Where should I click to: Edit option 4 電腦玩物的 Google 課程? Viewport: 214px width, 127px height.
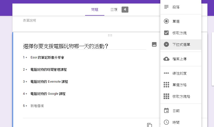click(x=48, y=94)
